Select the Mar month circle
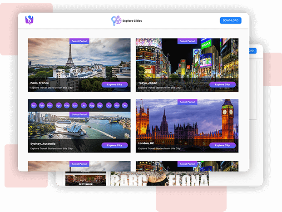Image resolution: width=282 pixels, height=212 pixels. 50,105
